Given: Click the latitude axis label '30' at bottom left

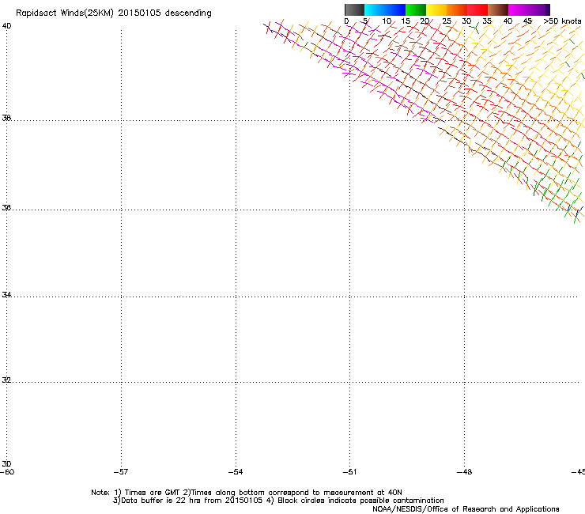Looking at the screenshot, I should [x=6, y=464].
